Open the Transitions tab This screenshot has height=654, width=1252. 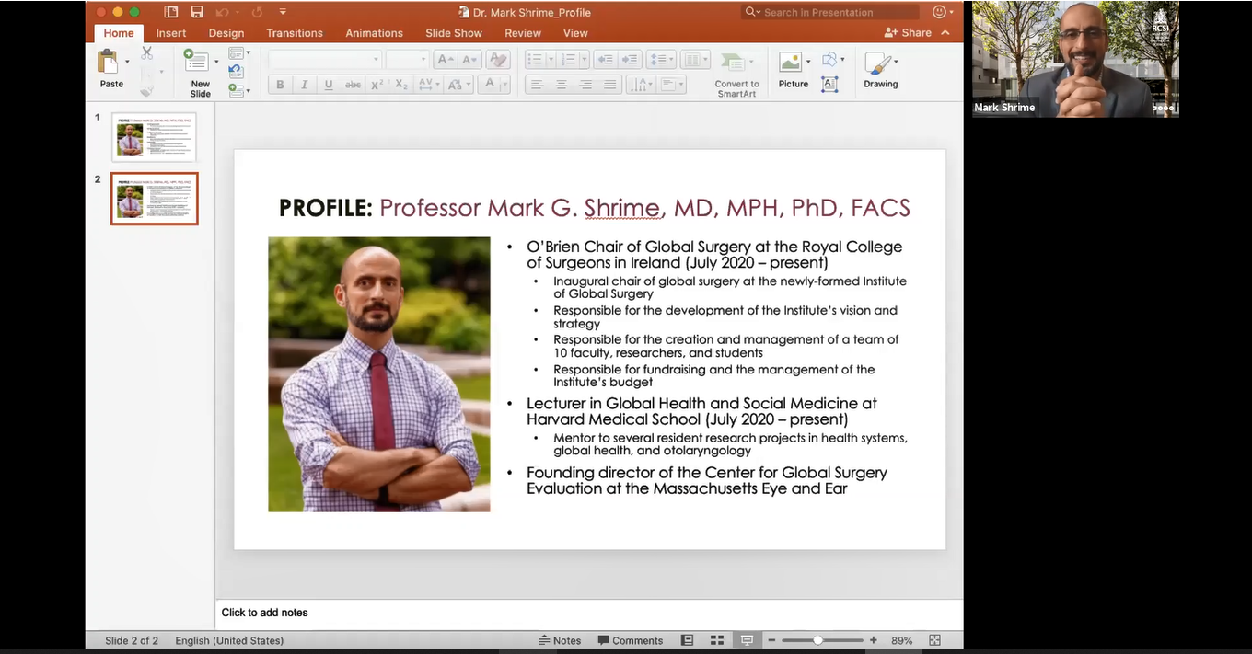tap(295, 33)
